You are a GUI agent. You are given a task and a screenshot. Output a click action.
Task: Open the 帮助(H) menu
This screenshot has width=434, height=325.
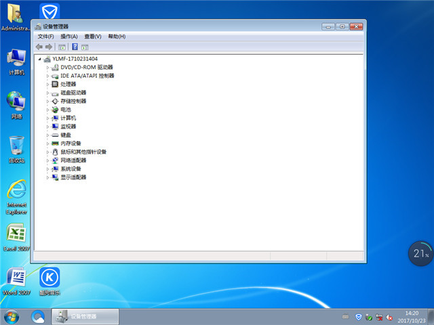(x=117, y=37)
